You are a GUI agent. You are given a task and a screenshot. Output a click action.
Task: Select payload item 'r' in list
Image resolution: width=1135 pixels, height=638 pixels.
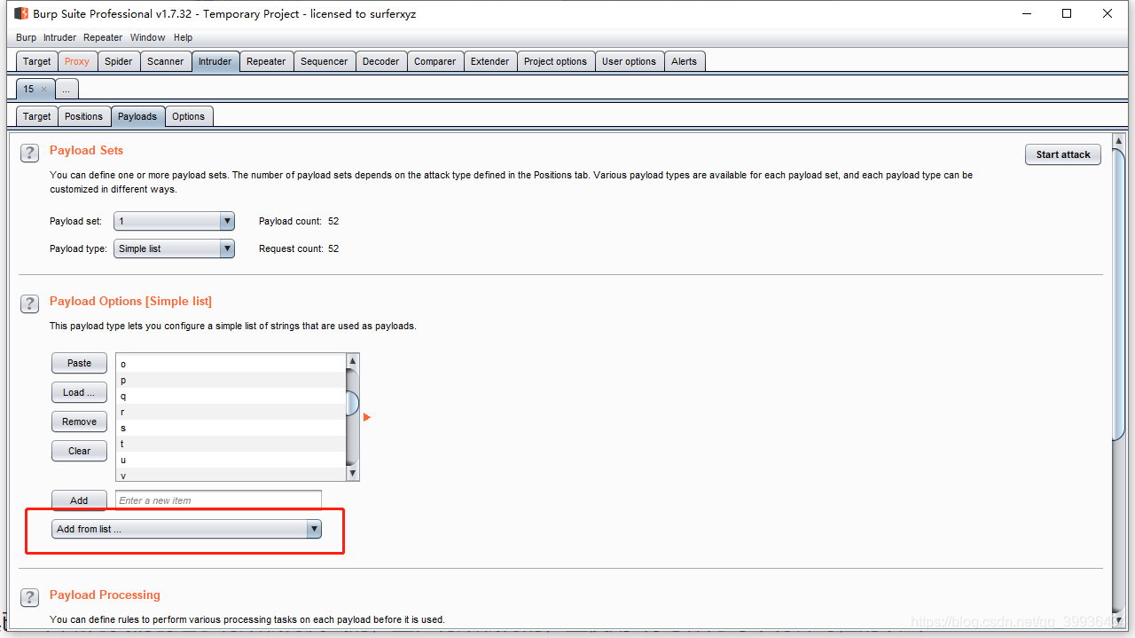231,412
